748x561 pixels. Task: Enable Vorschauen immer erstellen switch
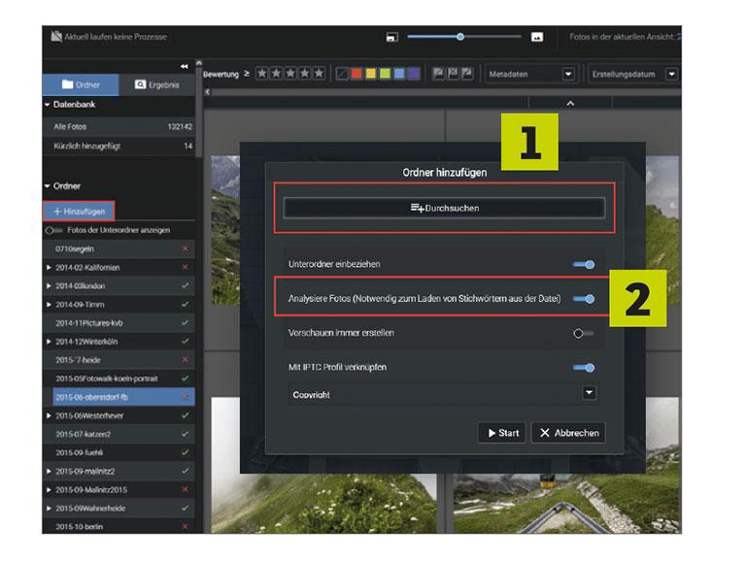584,333
